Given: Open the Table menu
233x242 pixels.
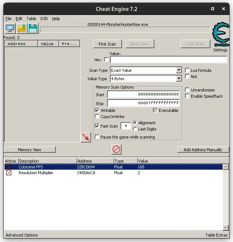Looking at the screenshot, I should point(31,19).
